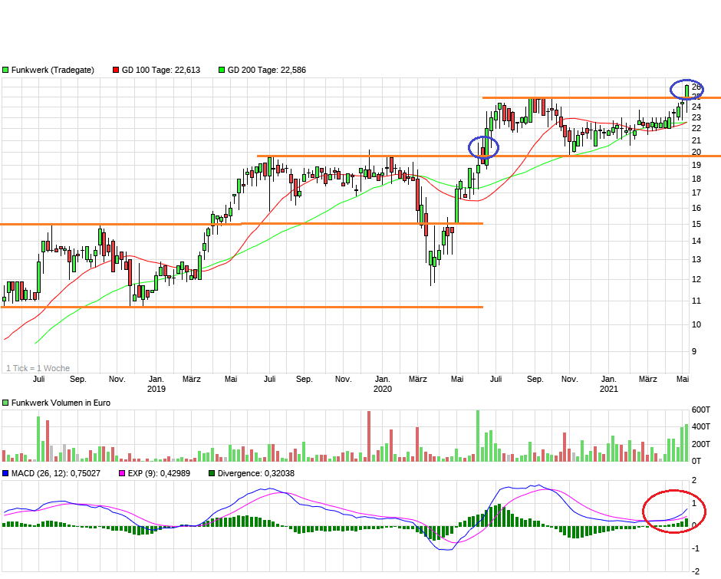Click the '1 Tick = 1 Woche' note

pos(38,368)
